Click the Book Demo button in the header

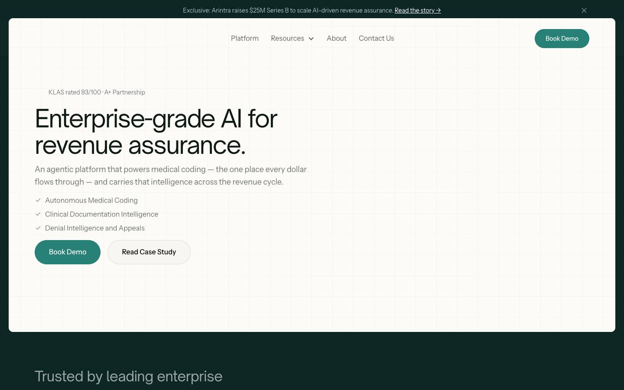coord(562,39)
